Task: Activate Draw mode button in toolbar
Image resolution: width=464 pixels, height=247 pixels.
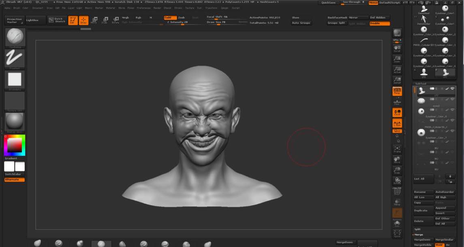Action: [84, 20]
